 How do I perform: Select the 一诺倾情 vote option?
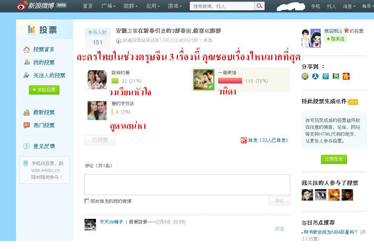pos(241,79)
